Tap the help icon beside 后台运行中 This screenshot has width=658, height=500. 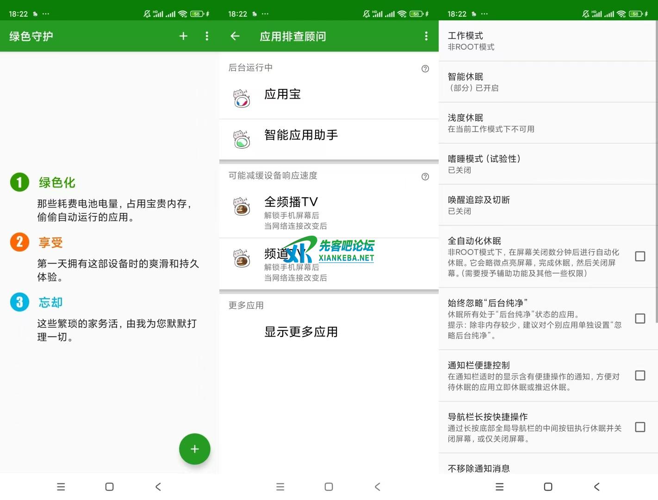[x=425, y=69]
